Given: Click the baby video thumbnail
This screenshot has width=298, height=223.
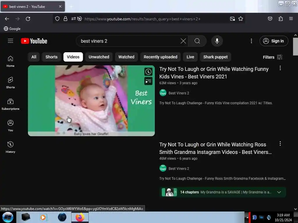Looking at the screenshot, I should pyautogui.click(x=91, y=101).
